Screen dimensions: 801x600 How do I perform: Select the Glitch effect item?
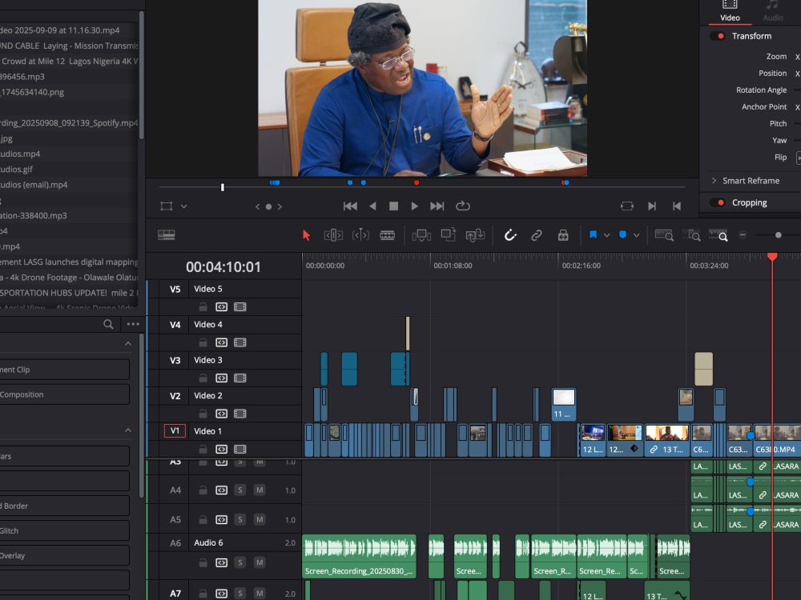click(x=64, y=530)
